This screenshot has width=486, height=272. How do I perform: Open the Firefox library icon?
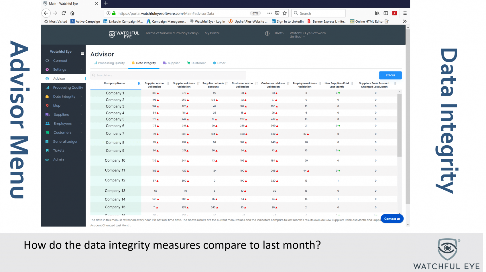click(377, 13)
